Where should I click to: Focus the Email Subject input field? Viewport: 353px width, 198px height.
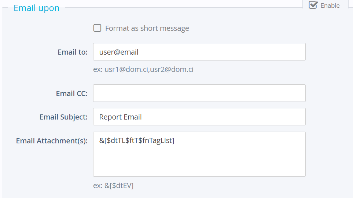tap(199, 117)
